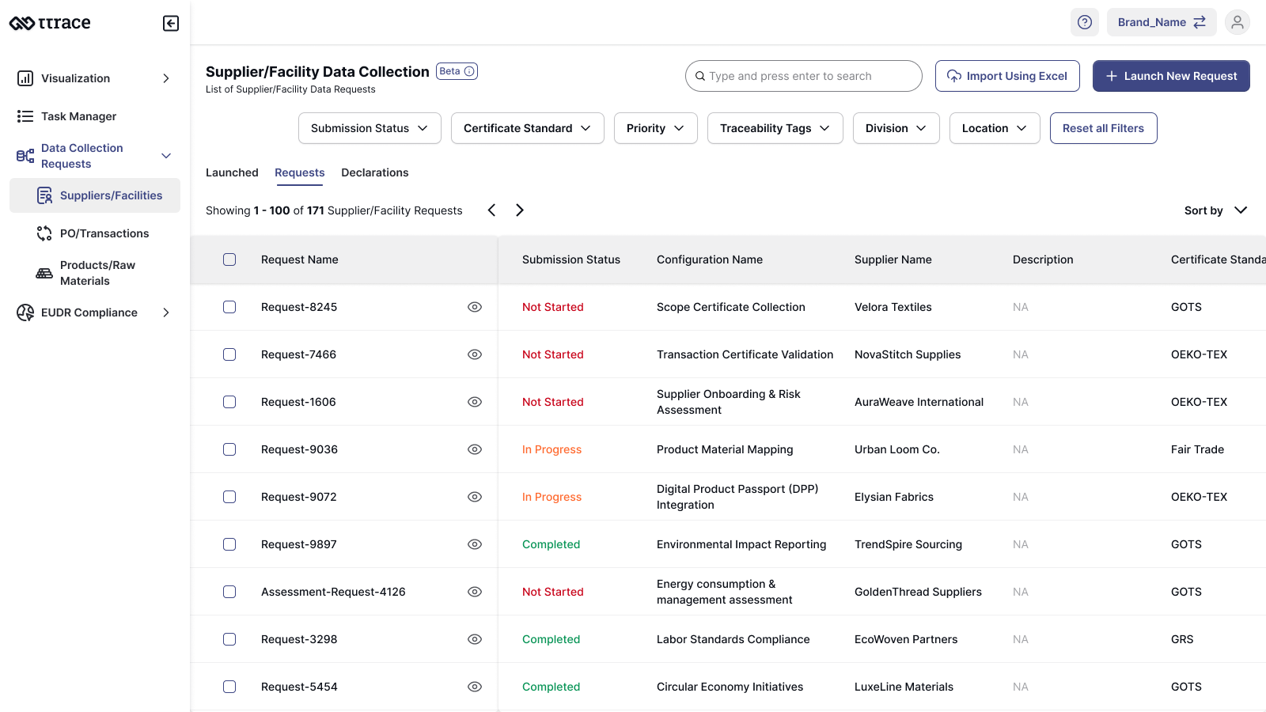Click the Velora Textiles supplier cell
1266x712 pixels.
[x=893, y=307]
